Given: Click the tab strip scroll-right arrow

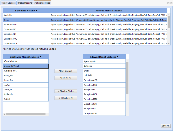Looking at the screenshot, I should (171, 3).
